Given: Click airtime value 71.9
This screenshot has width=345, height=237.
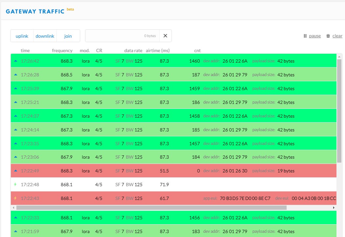Looking at the screenshot, I should point(164,185).
